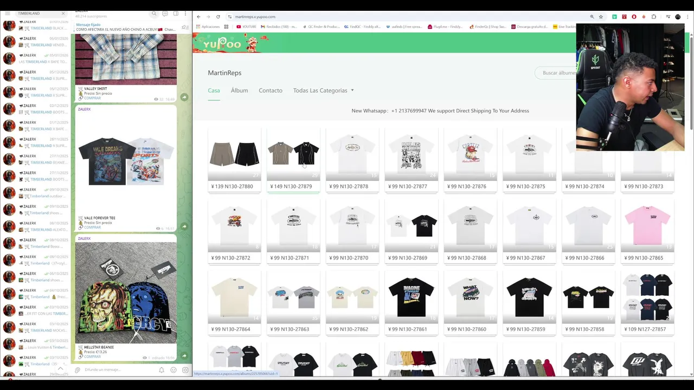Open the Plug4.me bookmark
The image size is (694, 390).
pyautogui.click(x=445, y=27)
